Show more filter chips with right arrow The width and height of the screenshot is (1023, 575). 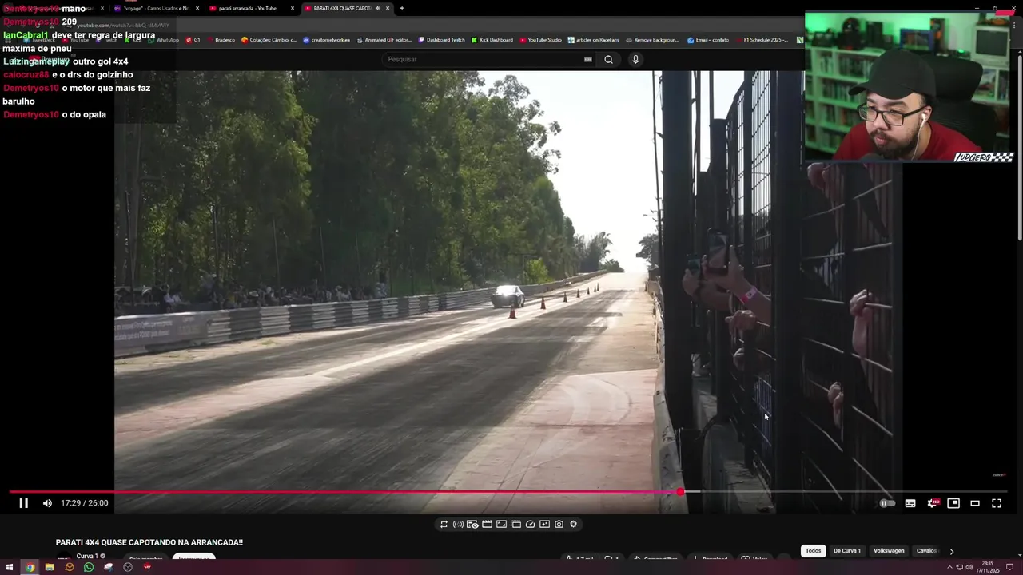[x=951, y=551]
